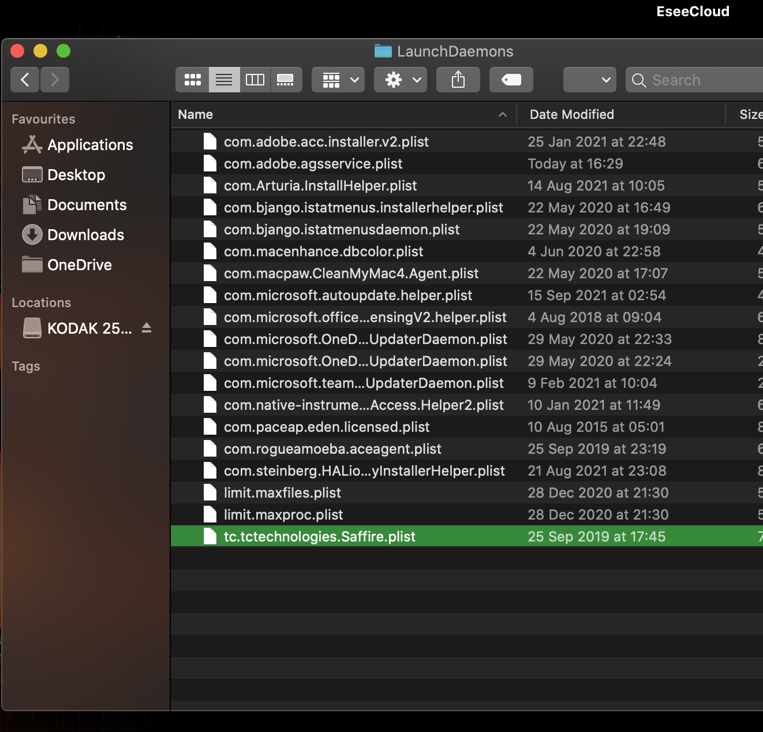Screen dimensions: 763x732
Task: Select com.macpaw.CleanMyMac4.Agent.plist
Action: 466,273
